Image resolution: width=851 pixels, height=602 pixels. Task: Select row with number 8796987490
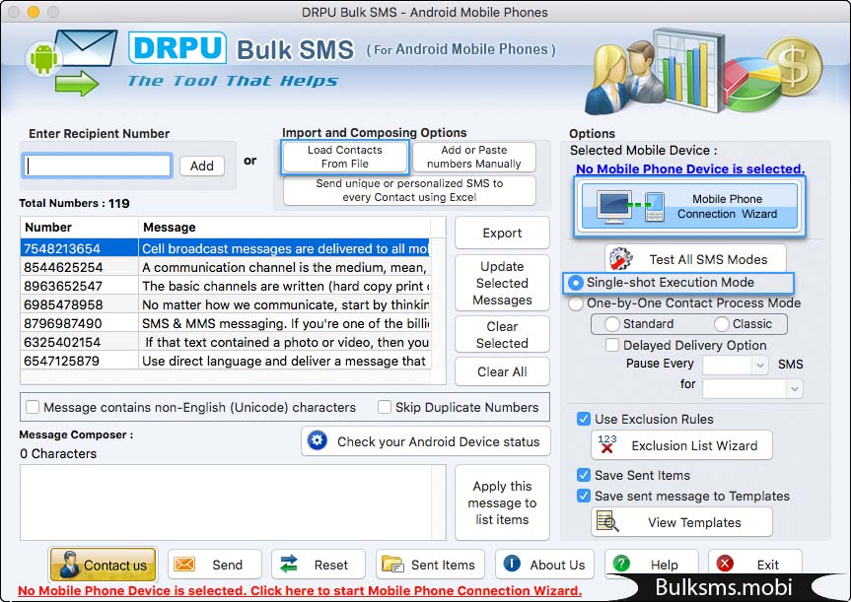pos(225,323)
